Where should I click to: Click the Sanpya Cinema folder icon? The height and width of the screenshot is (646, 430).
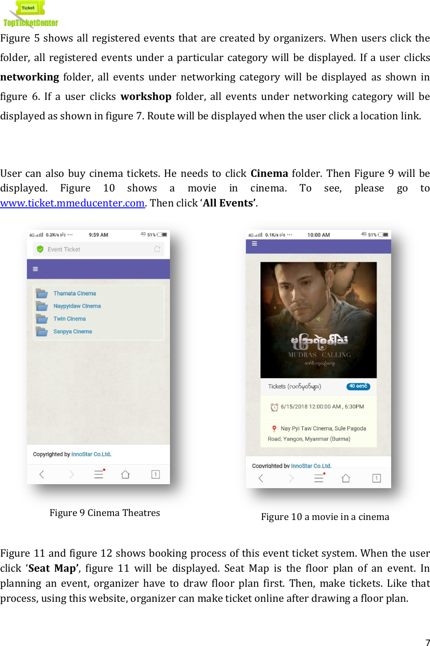pyautogui.click(x=42, y=332)
